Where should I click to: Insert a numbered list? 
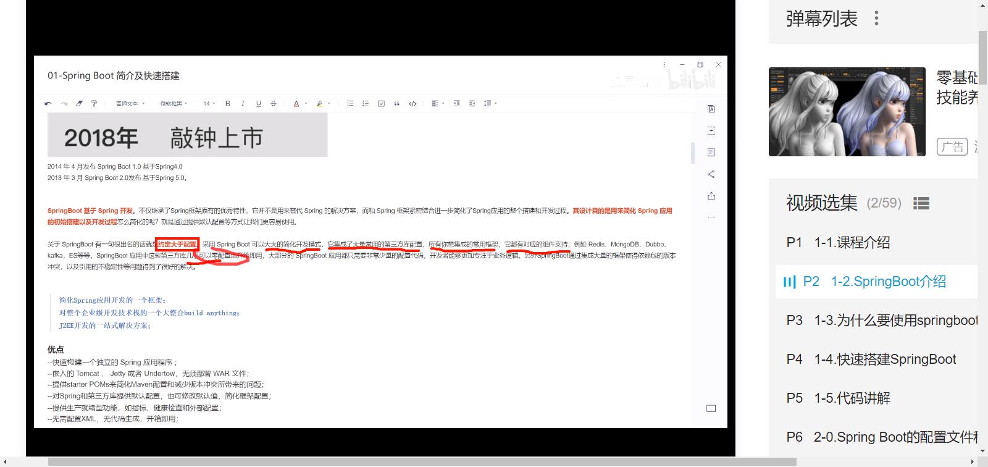pos(366,104)
